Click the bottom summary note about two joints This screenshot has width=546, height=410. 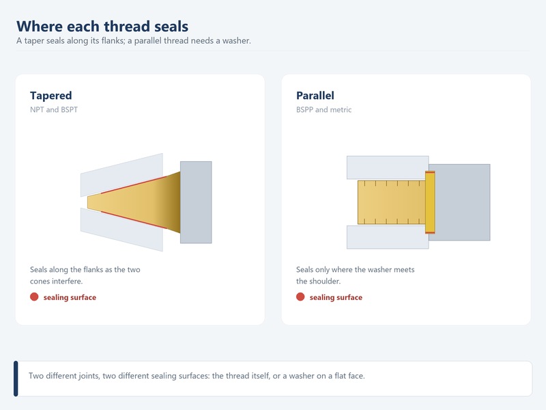(273, 379)
